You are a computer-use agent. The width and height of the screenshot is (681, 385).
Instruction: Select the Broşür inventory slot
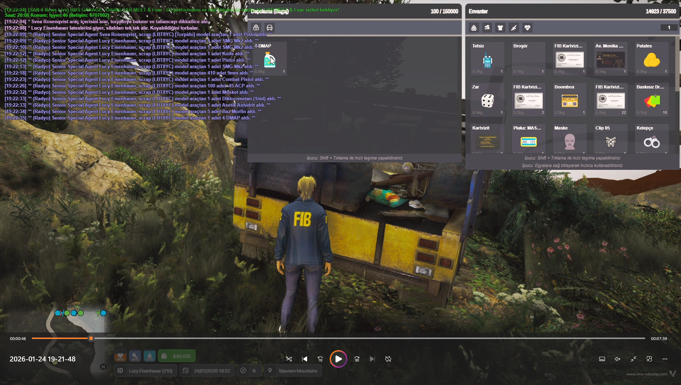[x=529, y=59]
